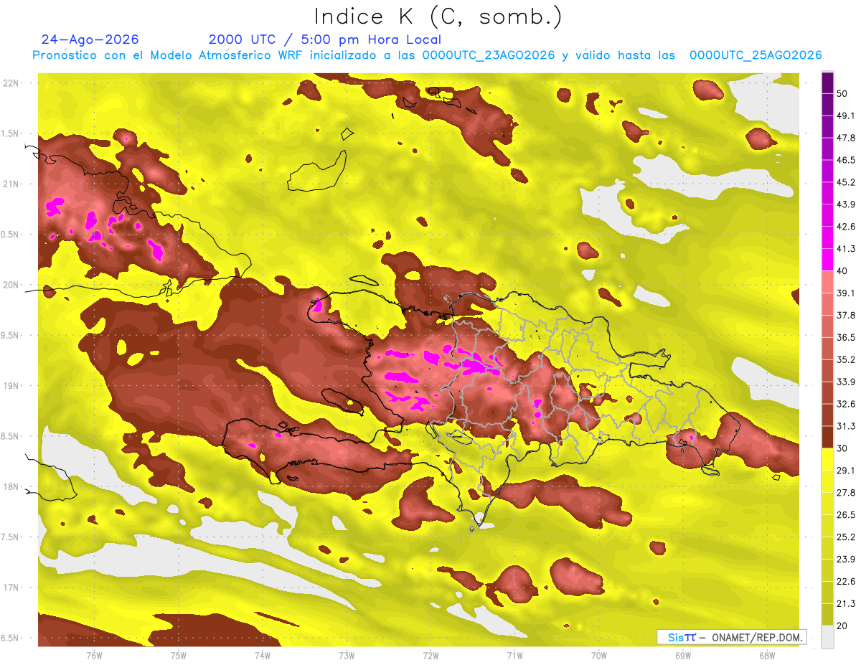Click legend value '32.6'
Image resolution: width=861 pixels, height=665 pixels.
[845, 404]
